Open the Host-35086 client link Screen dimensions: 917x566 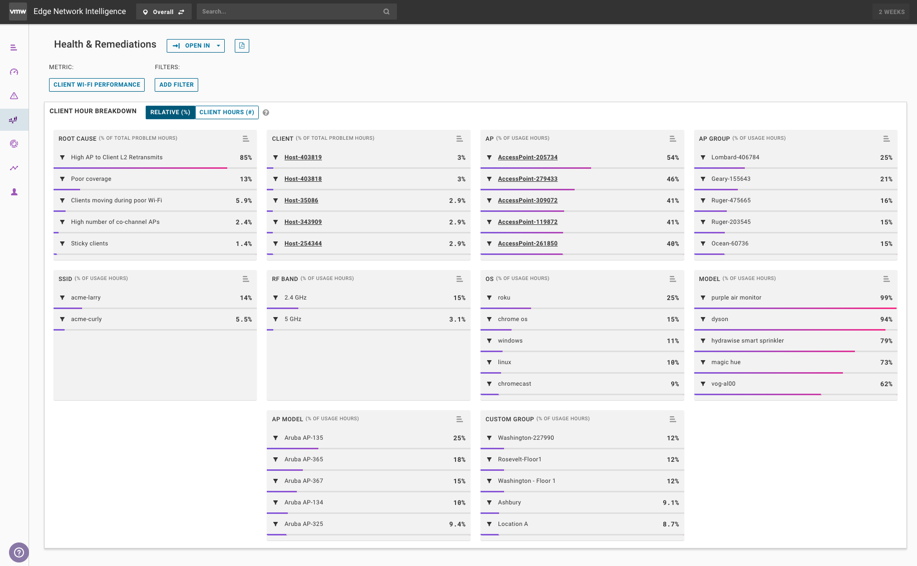pos(301,200)
